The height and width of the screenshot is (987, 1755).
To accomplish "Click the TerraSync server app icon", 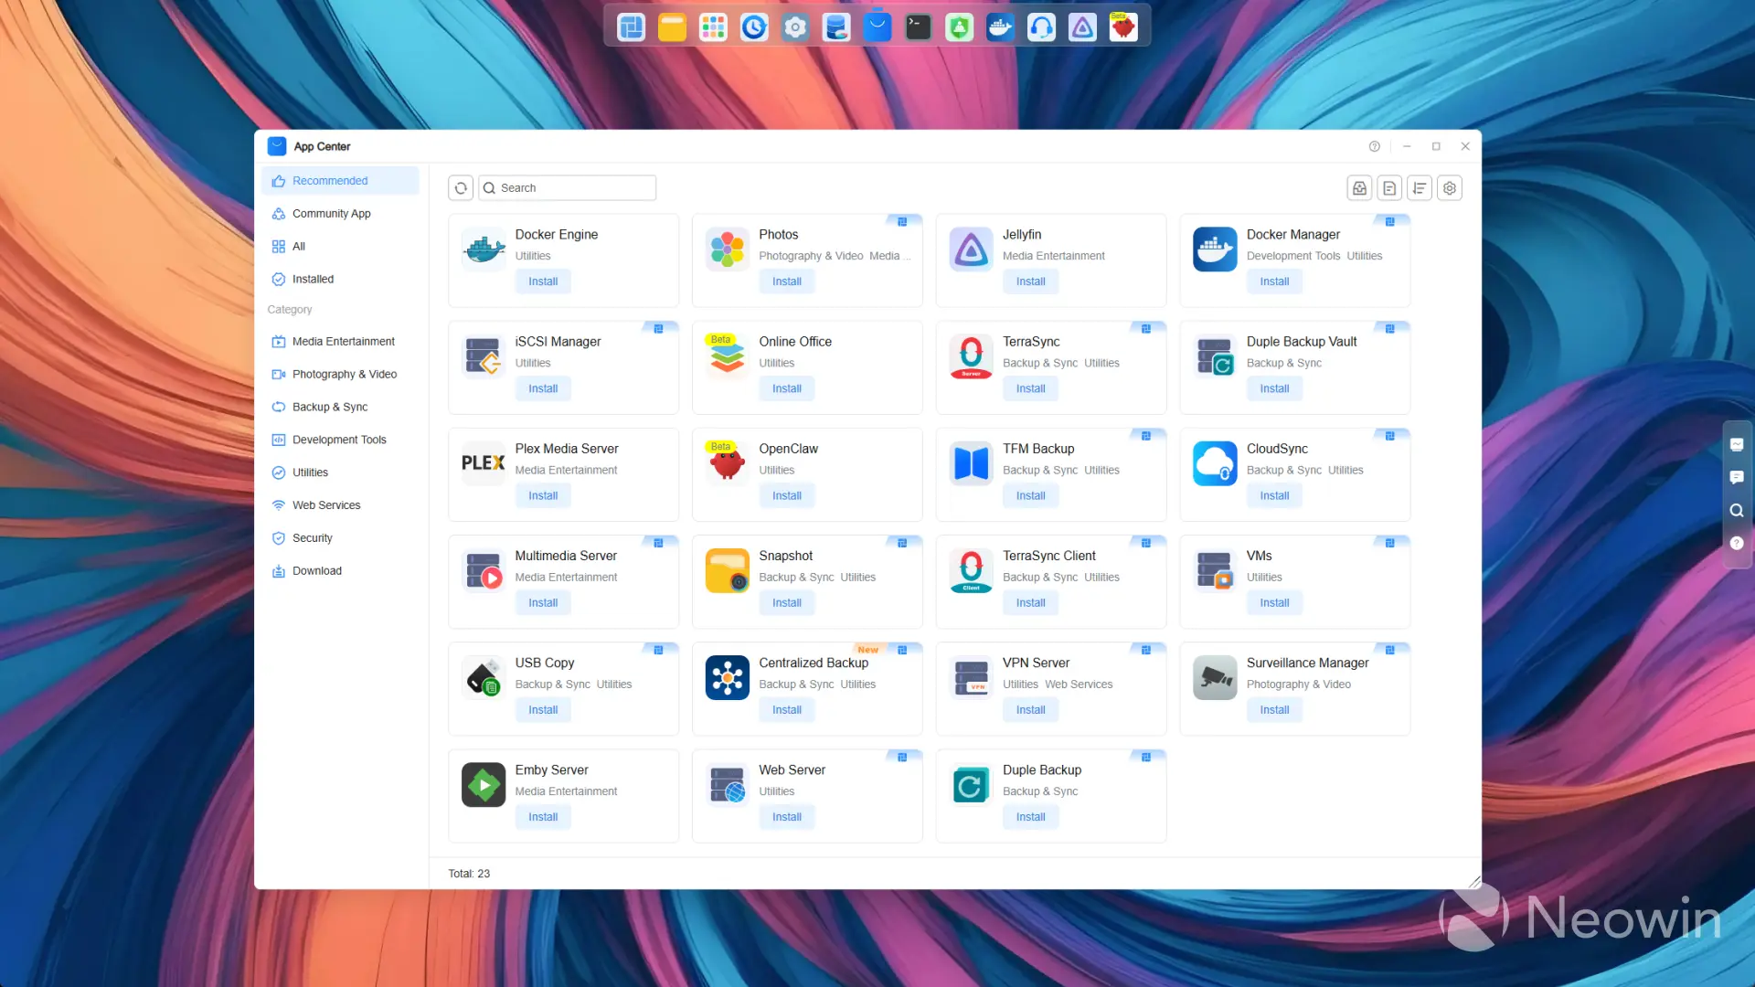I will [971, 356].
